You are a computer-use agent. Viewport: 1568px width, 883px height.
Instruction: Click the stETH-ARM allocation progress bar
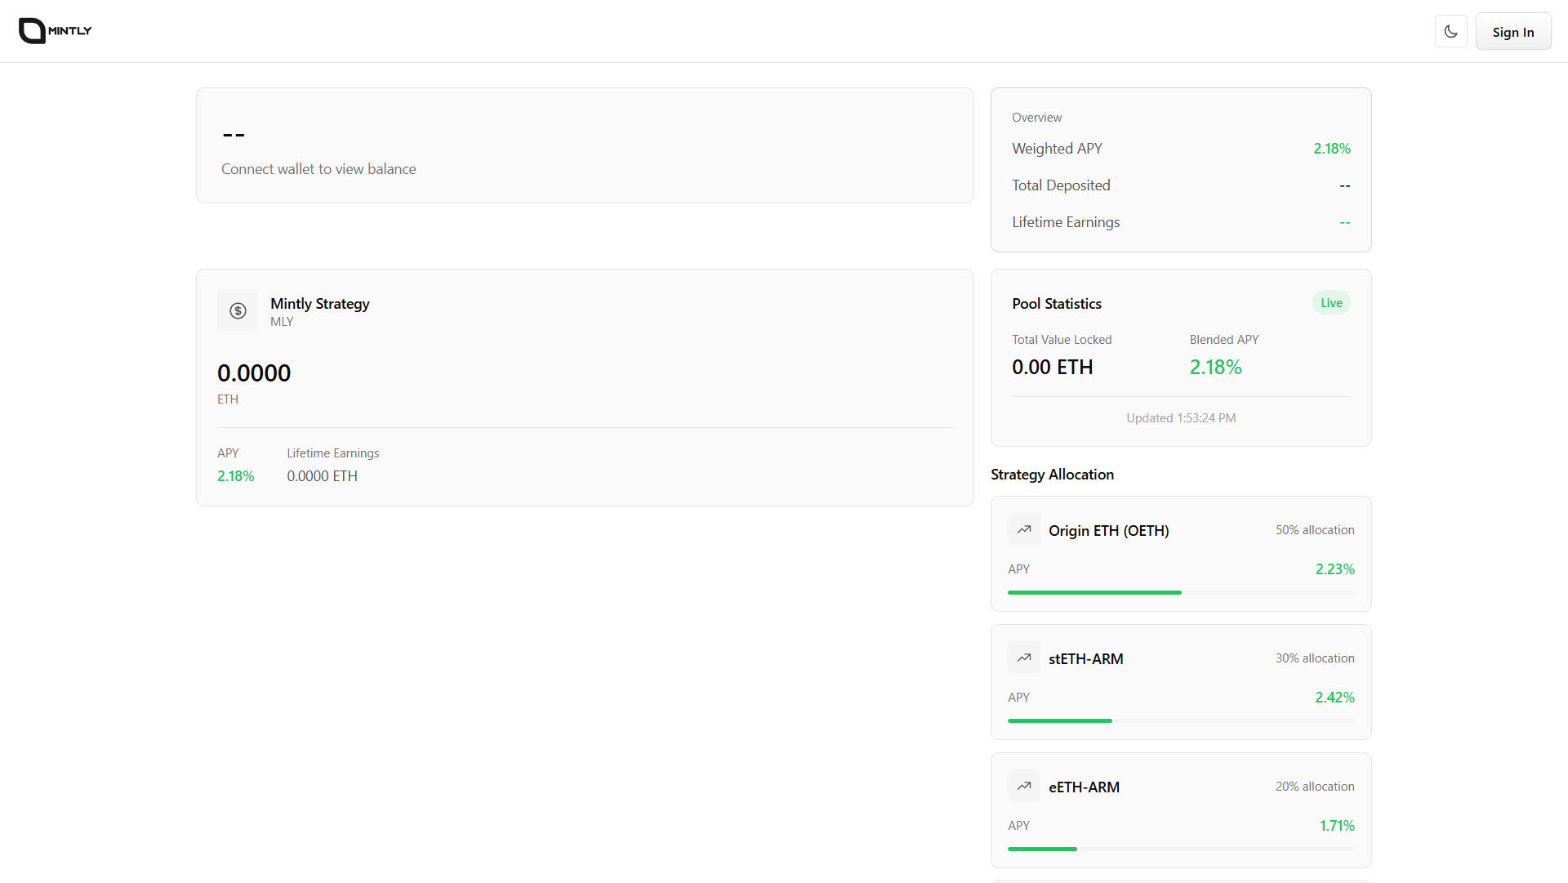coord(1181,720)
